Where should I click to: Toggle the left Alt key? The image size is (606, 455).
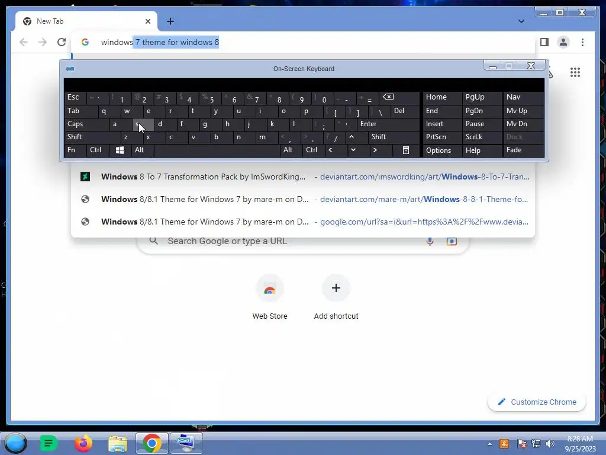click(142, 150)
